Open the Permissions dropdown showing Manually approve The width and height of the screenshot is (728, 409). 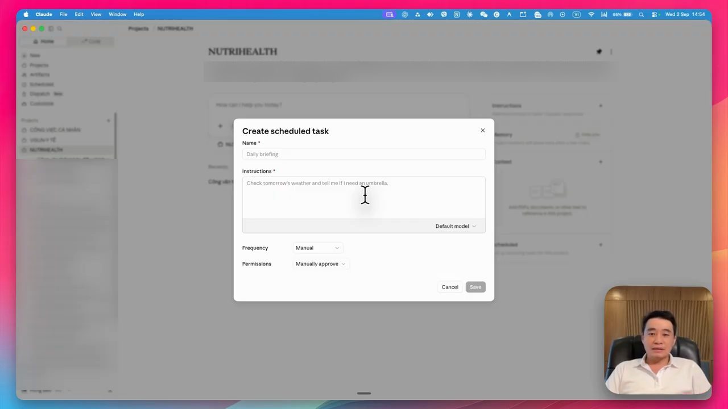click(x=321, y=264)
